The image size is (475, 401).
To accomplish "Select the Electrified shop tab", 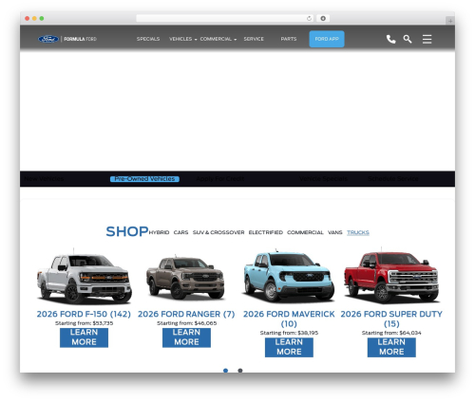I will pyautogui.click(x=266, y=232).
